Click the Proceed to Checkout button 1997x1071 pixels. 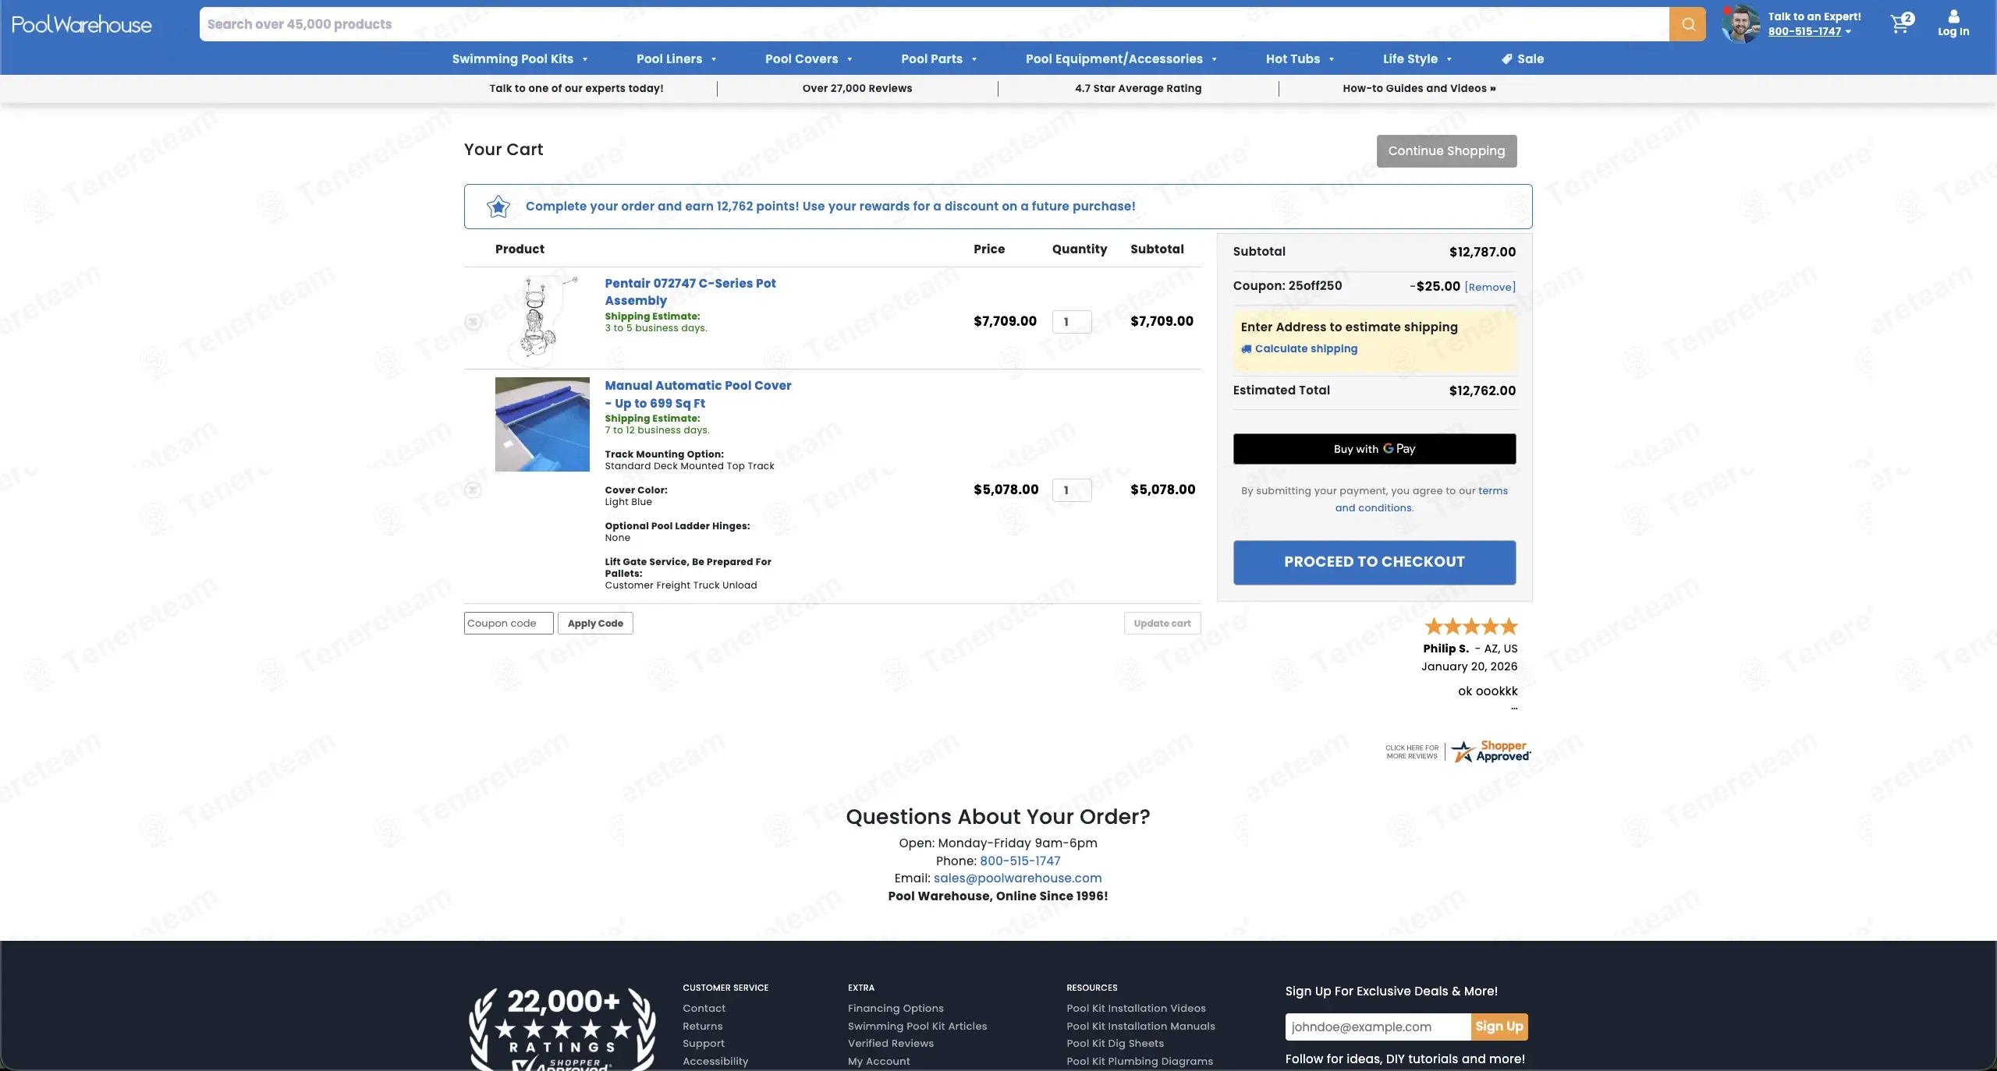pyautogui.click(x=1374, y=562)
